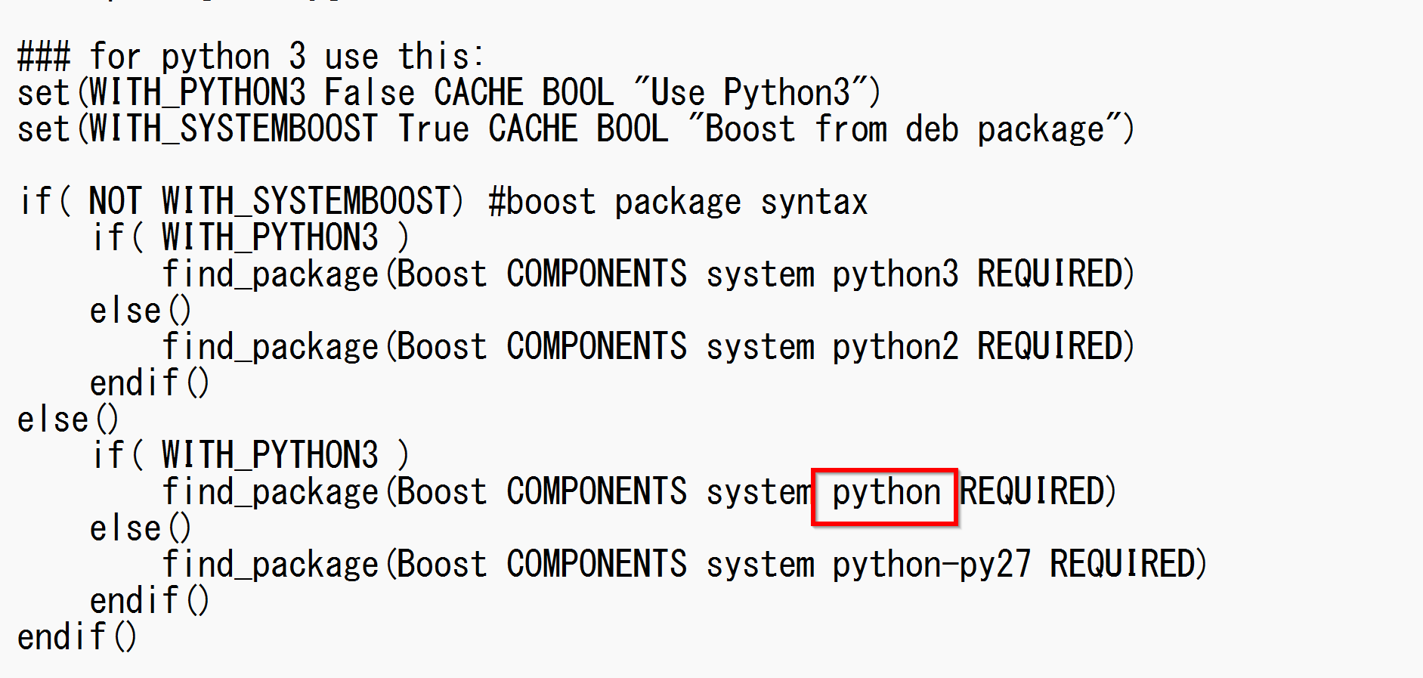The height and width of the screenshot is (678, 1423).
Task: Click COMPONENTS in python-py27 find_package line
Action: click(x=596, y=565)
